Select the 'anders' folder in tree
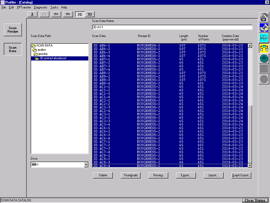This screenshot has height=203, width=270. pyautogui.click(x=43, y=50)
